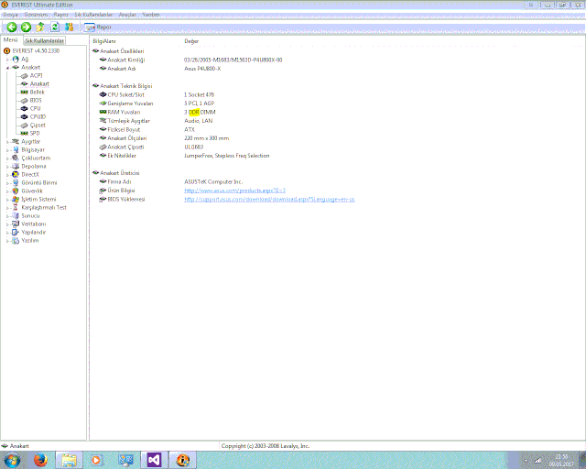Expand the Ağ tree node
This screenshot has height=469, width=586.
pyautogui.click(x=7, y=60)
